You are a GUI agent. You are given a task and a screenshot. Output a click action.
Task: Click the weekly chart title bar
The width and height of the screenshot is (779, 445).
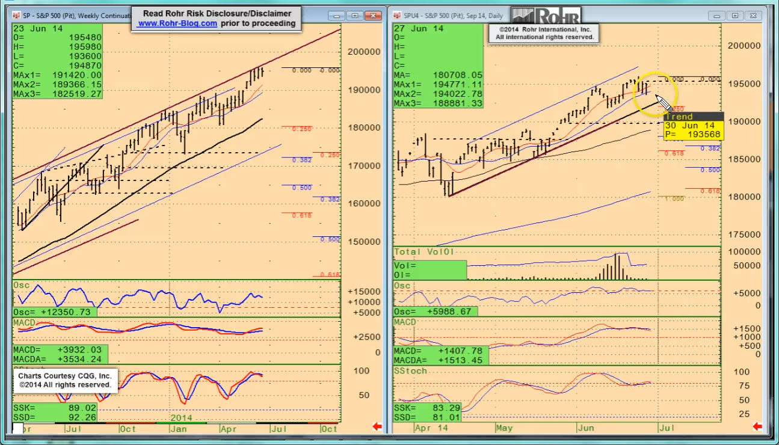[x=72, y=16]
